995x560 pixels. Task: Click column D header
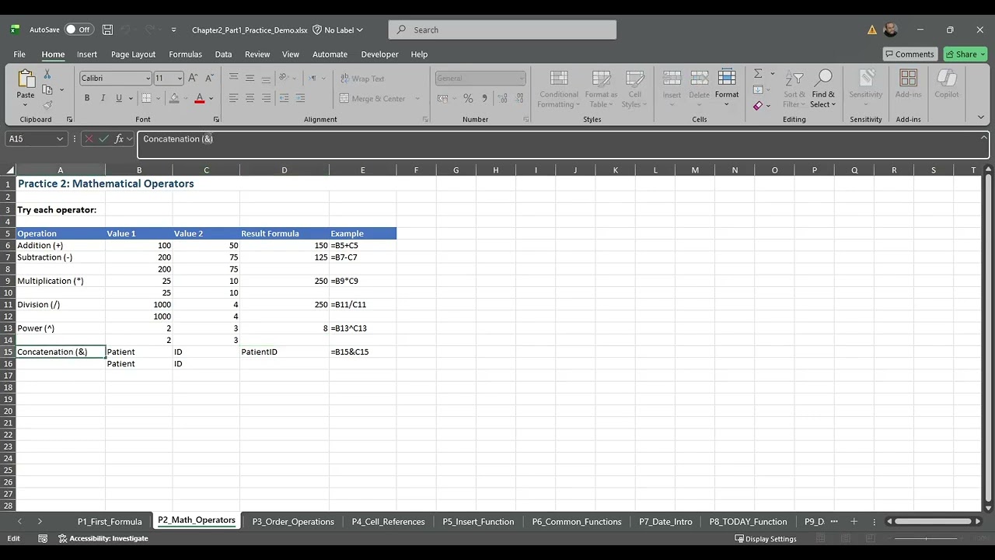pos(284,170)
